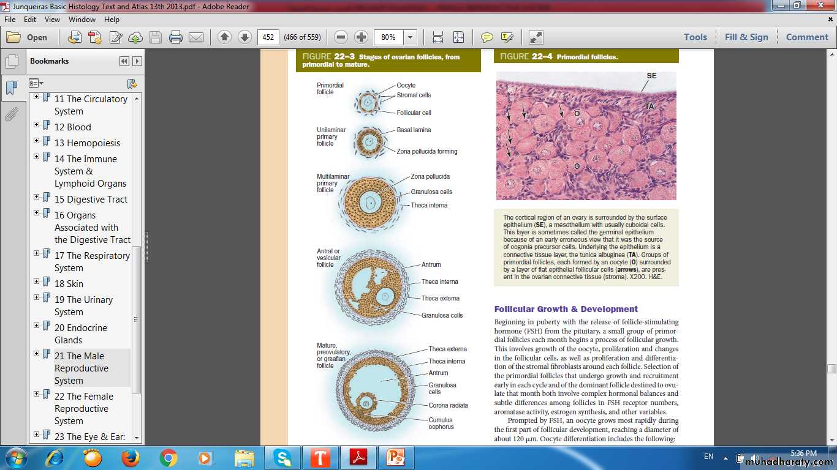Open the Window menu
Screen dimensions: 837x470
82,20
